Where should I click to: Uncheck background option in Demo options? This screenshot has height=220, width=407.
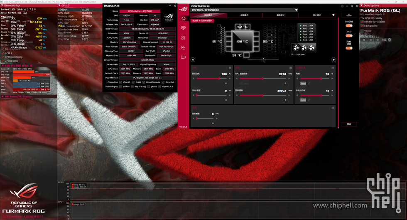click(x=362, y=26)
